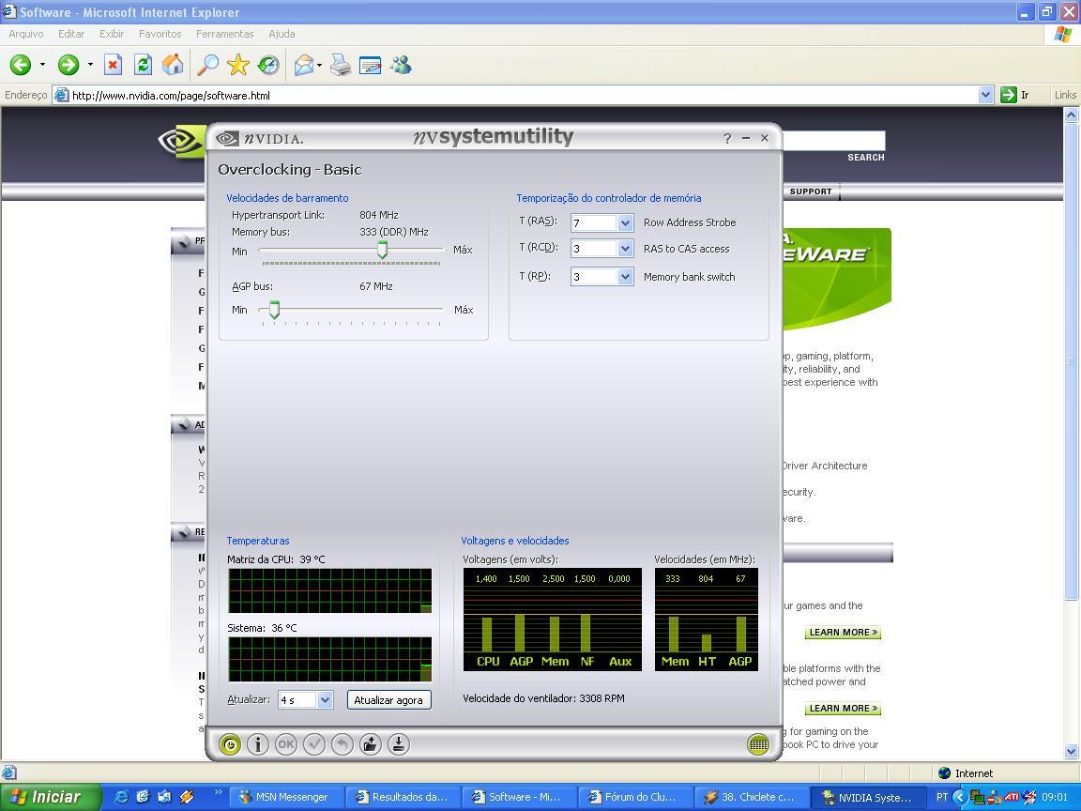Click the Hypertransport Link value '804 MHz'
Image resolution: width=1081 pixels, height=811 pixels.
(379, 215)
